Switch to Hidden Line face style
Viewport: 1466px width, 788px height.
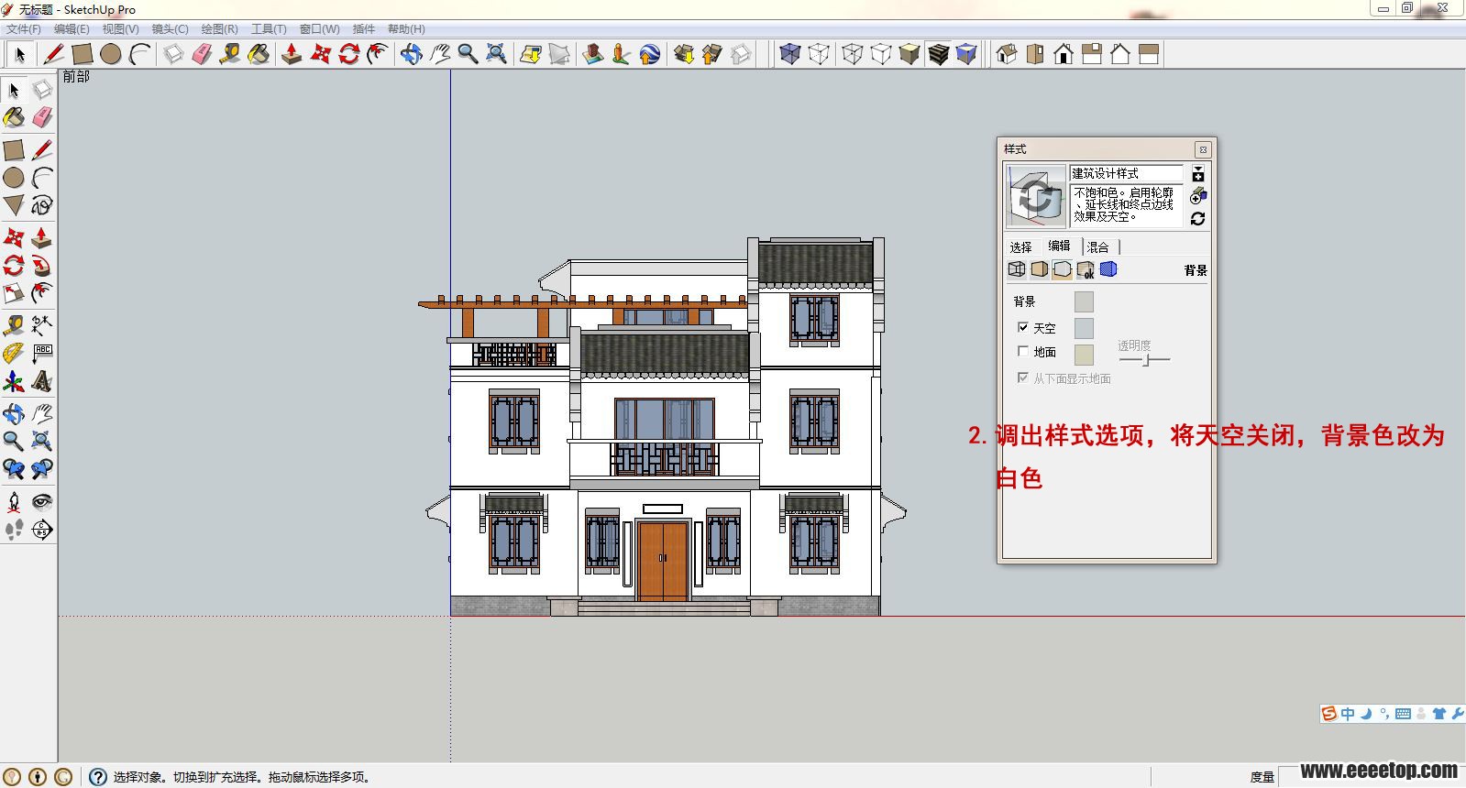tap(881, 54)
